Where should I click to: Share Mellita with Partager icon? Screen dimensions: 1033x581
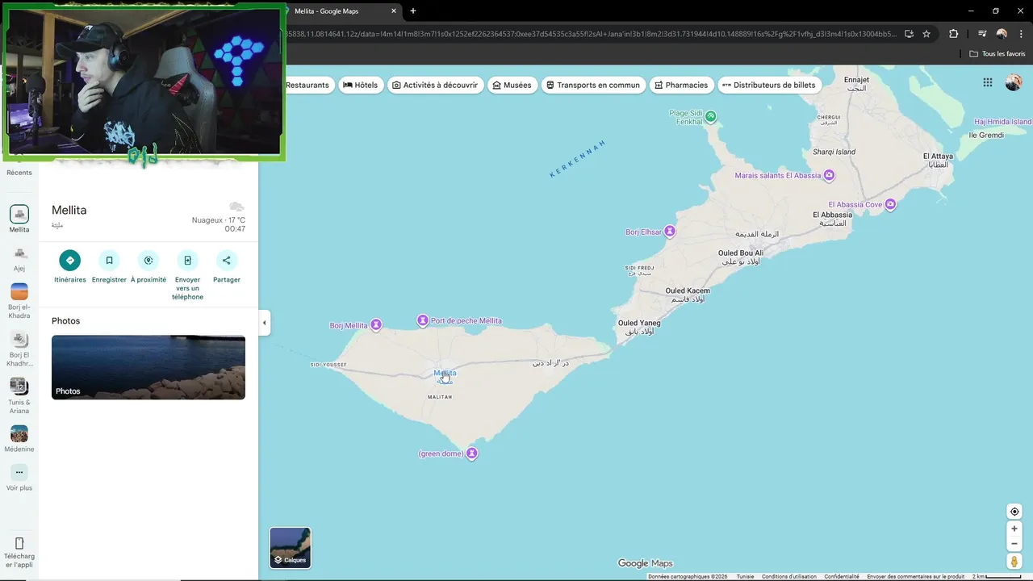[227, 261]
